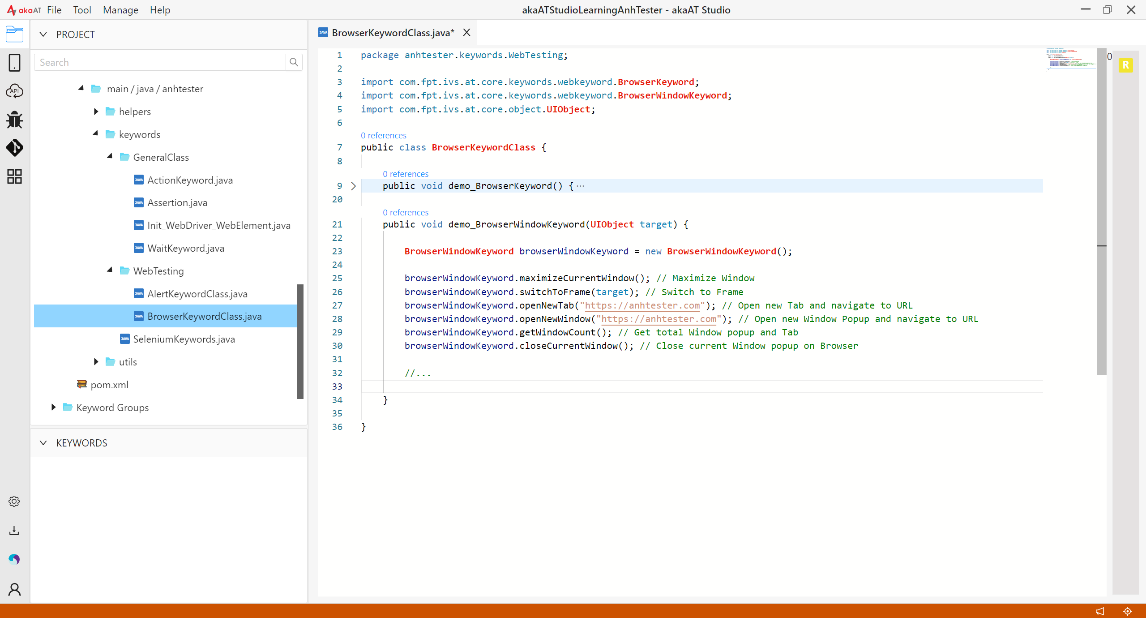Collapse the PROJECT panel section

[x=43, y=34]
